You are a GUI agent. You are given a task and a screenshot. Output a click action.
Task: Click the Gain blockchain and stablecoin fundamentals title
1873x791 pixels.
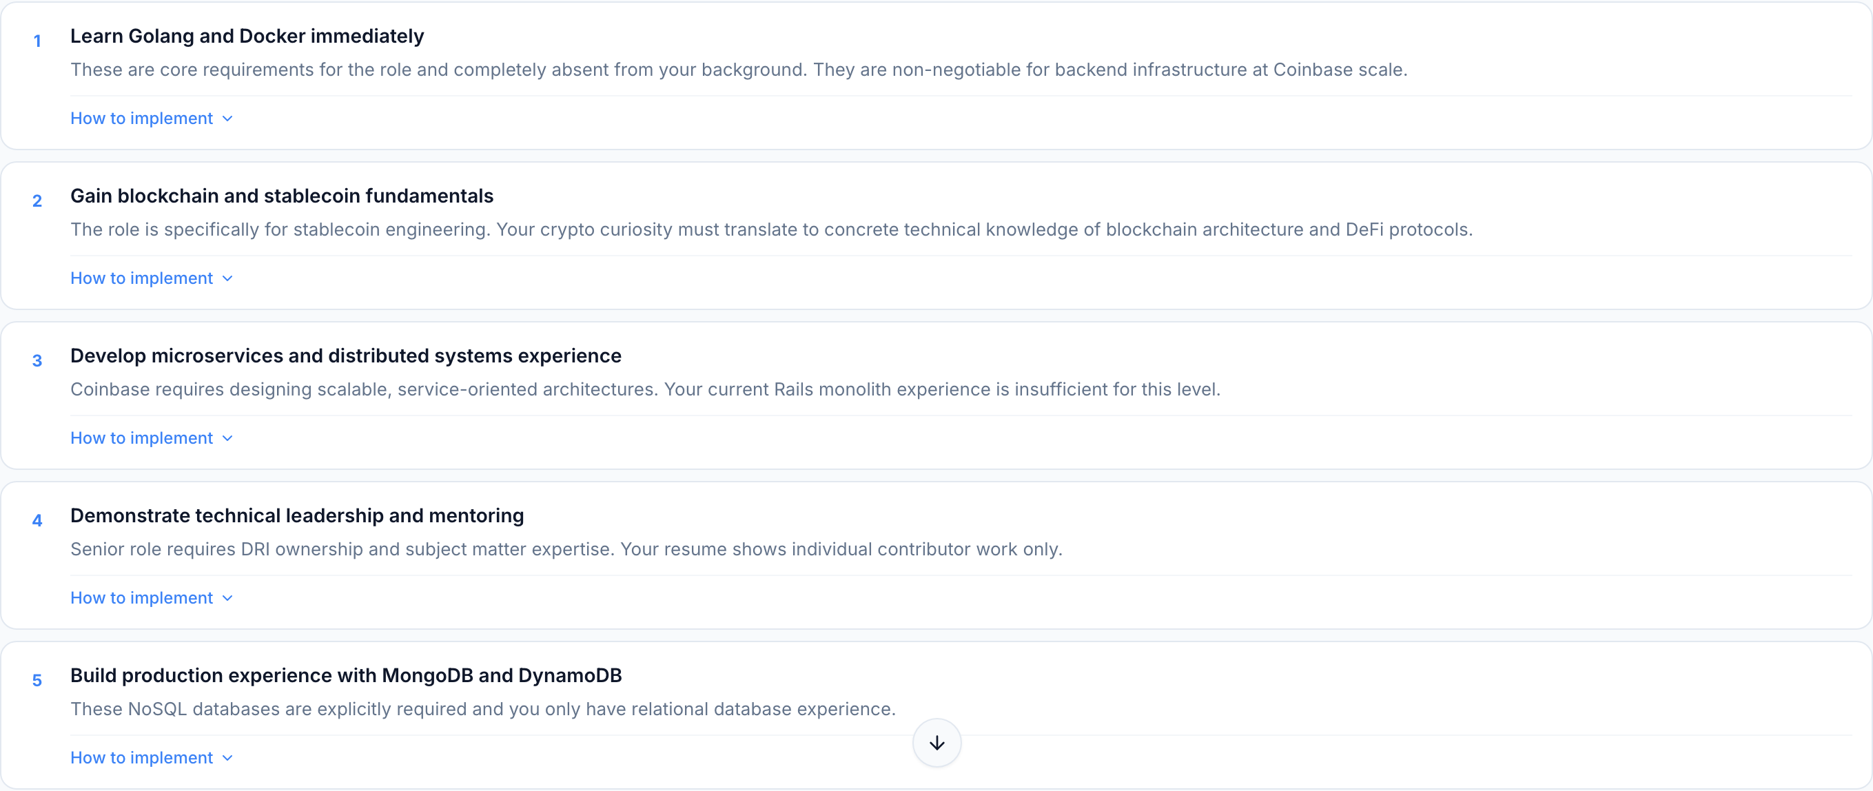(x=281, y=196)
